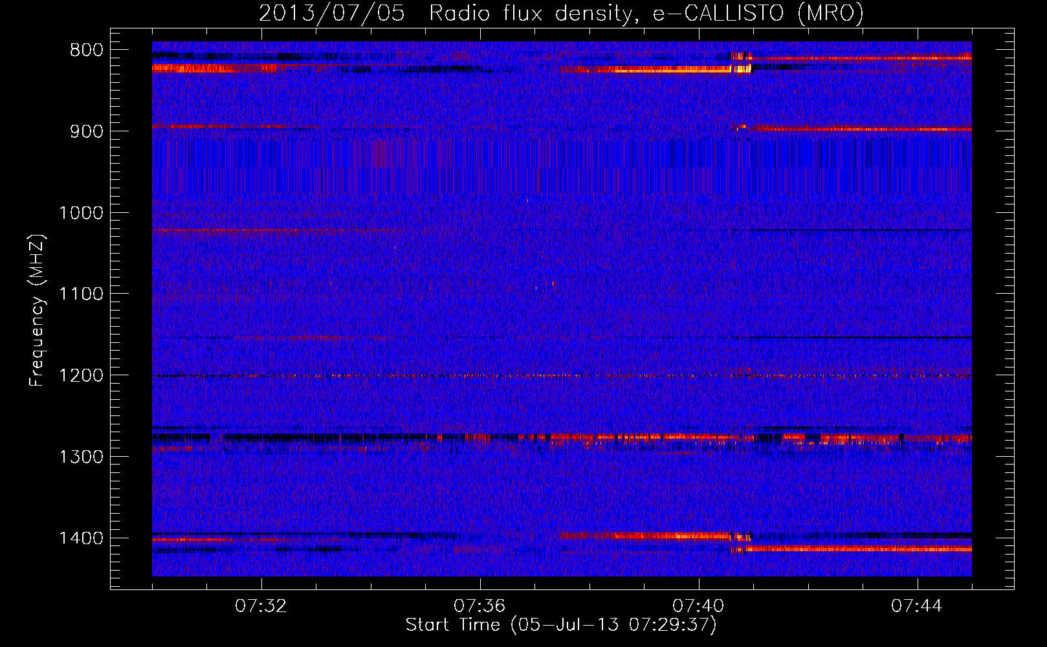Click the 1100 frequency tick label
This screenshot has width=1047, height=647.
pos(81,294)
